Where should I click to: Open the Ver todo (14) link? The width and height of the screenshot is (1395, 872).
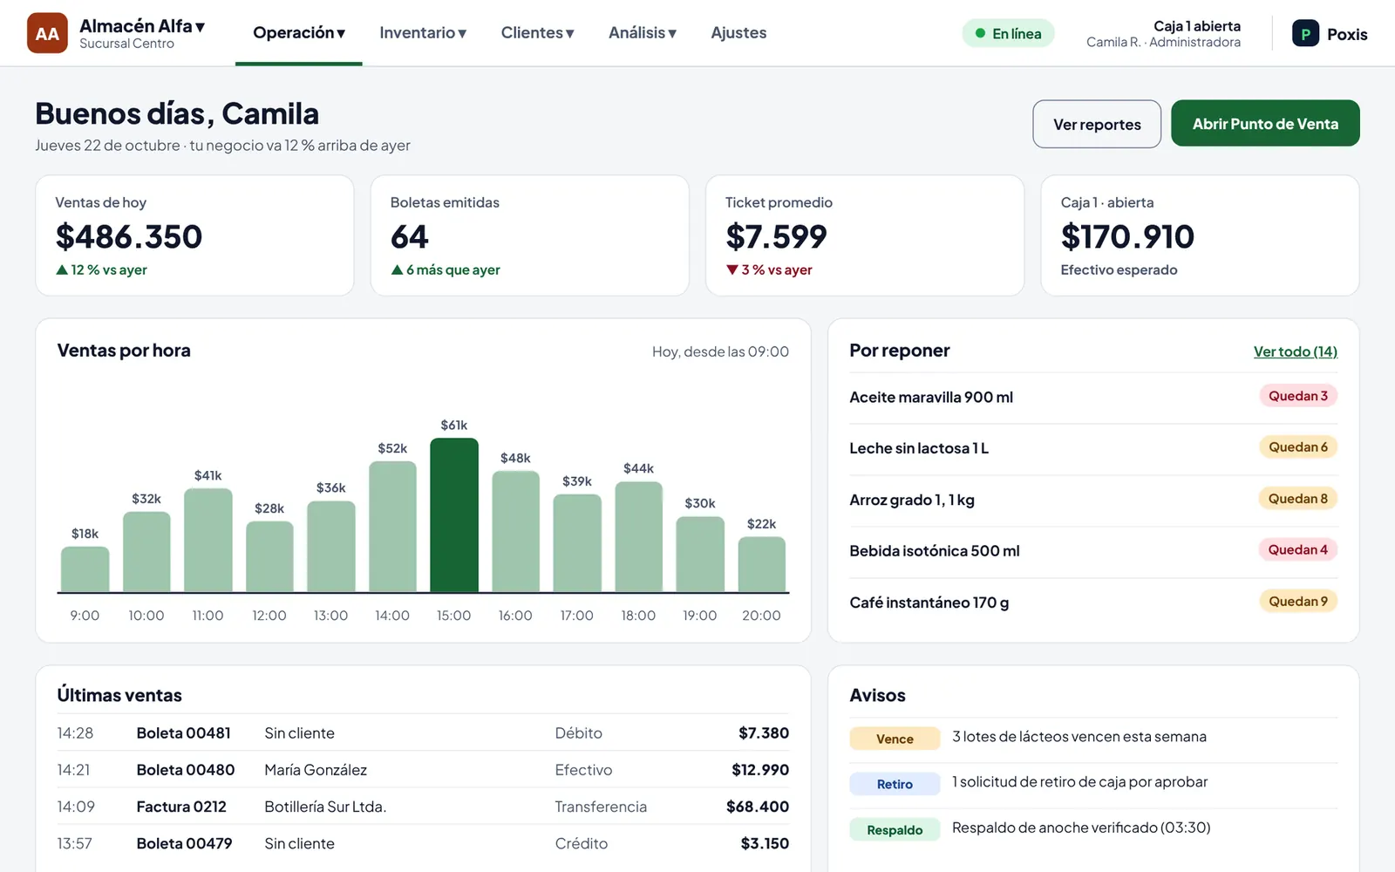(1296, 351)
